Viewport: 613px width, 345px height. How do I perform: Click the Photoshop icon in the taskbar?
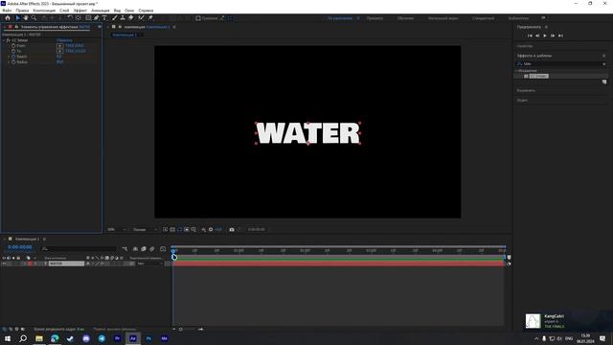pyautogui.click(x=148, y=338)
